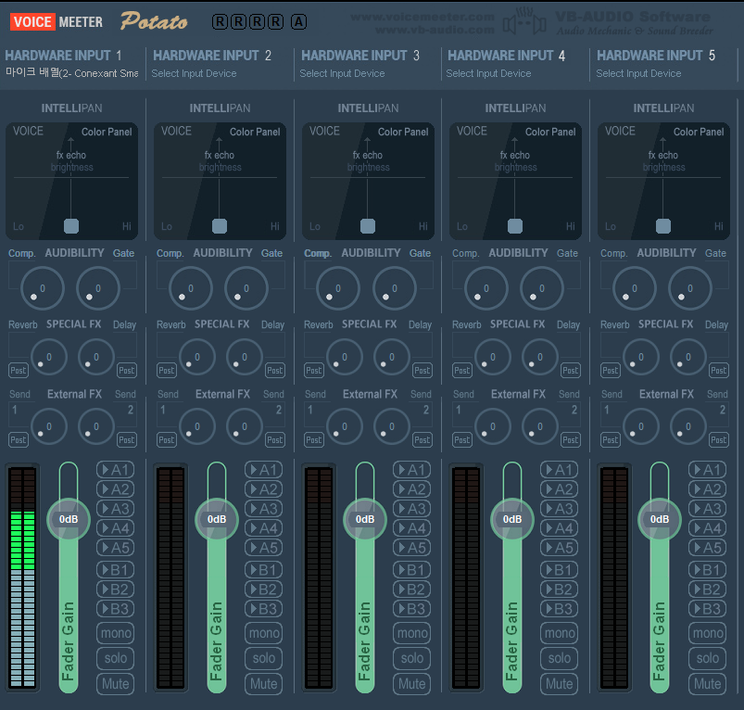Click Comp knob on Hardware Input 1
Image resolution: width=744 pixels, height=710 pixels.
pos(43,287)
